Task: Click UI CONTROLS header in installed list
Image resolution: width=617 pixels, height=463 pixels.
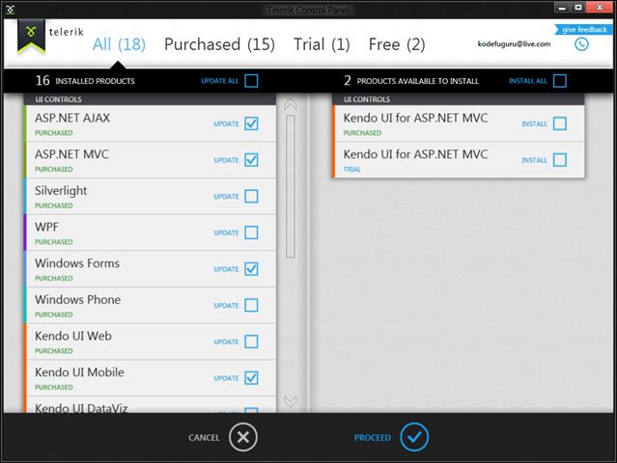Action: pyautogui.click(x=58, y=99)
